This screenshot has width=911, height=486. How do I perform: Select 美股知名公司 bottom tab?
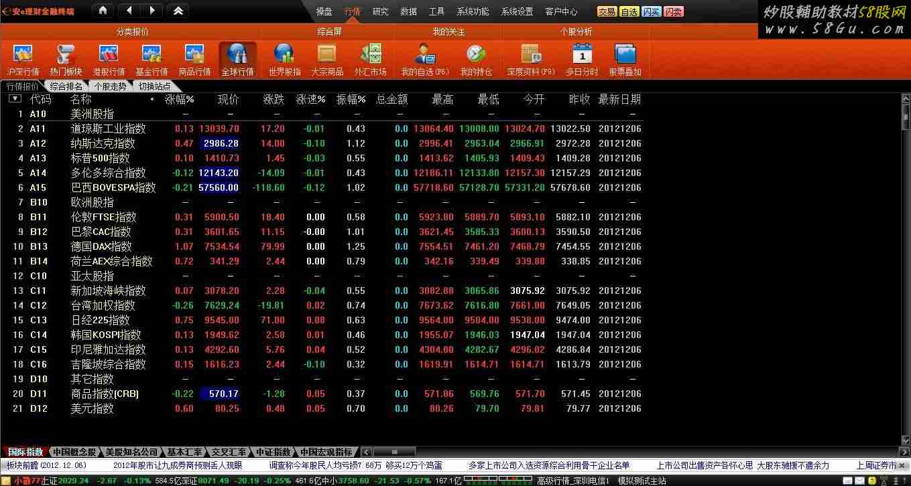click(131, 452)
